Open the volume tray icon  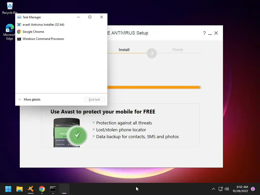(x=227, y=189)
